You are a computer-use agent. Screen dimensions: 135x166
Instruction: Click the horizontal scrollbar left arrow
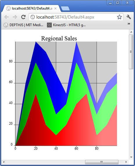pos(4,162)
